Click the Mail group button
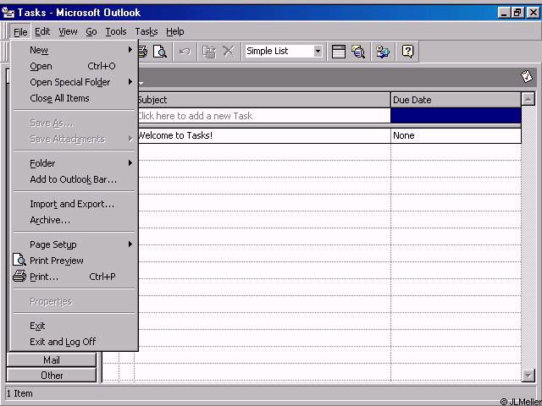This screenshot has width=542, height=406. [x=52, y=360]
